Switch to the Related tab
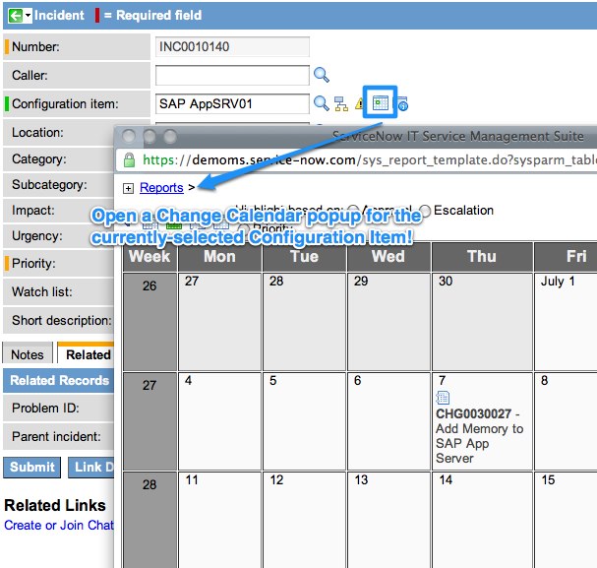The height and width of the screenshot is (568, 597). click(88, 354)
